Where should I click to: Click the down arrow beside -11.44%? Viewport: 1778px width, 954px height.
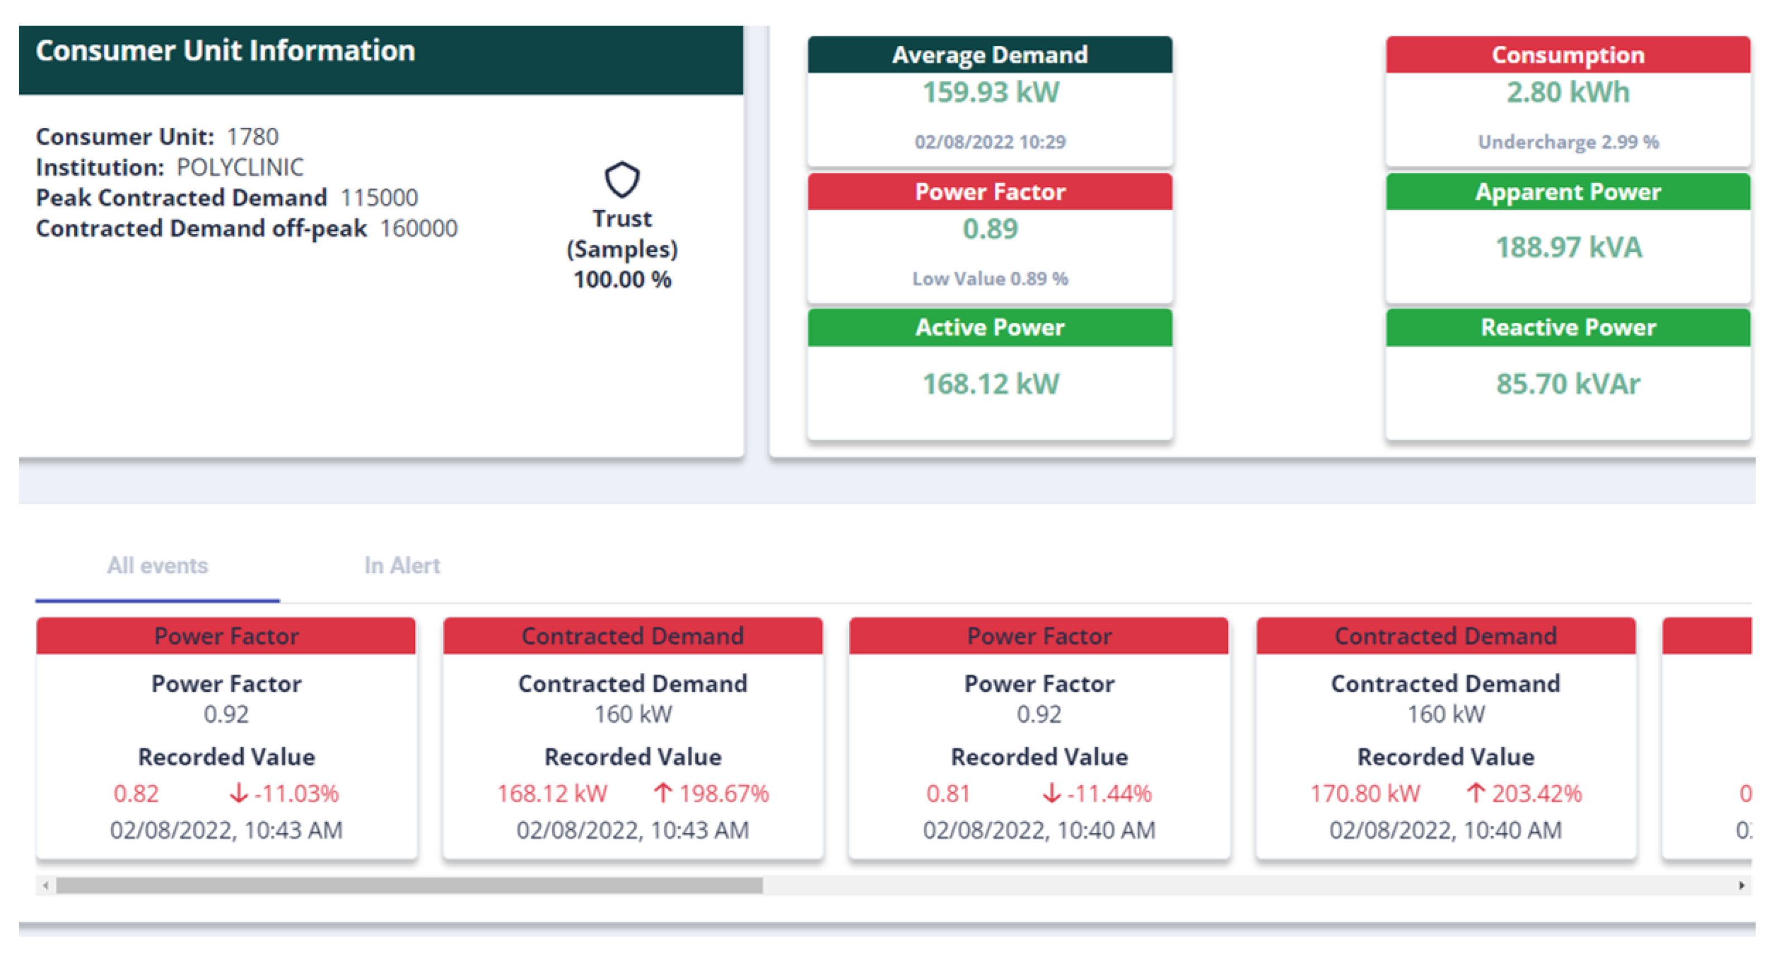click(1051, 793)
